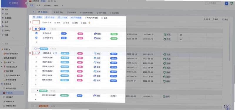Switch to the 统计 tab
This screenshot has height=110, width=235.
(x=56, y=6)
